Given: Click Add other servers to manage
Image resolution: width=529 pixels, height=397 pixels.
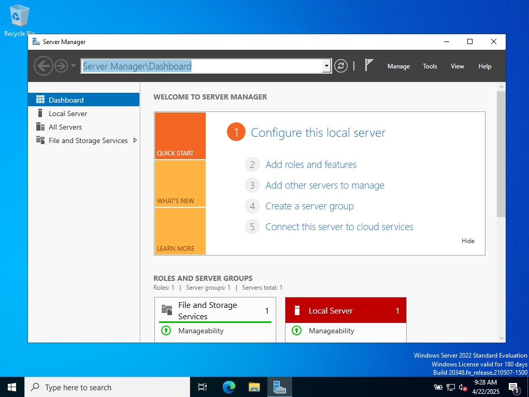Looking at the screenshot, I should click(324, 186).
